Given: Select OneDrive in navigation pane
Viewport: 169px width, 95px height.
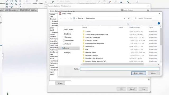Looking at the screenshot, I should click(68, 34).
